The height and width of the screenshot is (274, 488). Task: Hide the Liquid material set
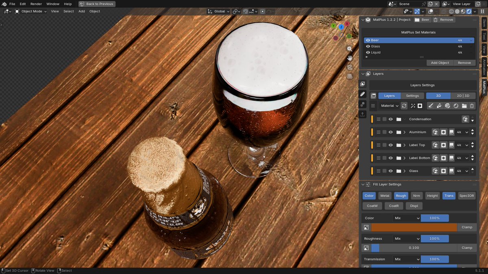pos(368,52)
